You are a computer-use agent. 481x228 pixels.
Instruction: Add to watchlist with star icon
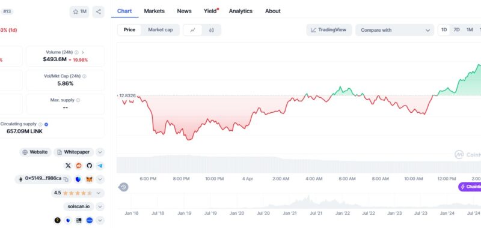point(79,12)
